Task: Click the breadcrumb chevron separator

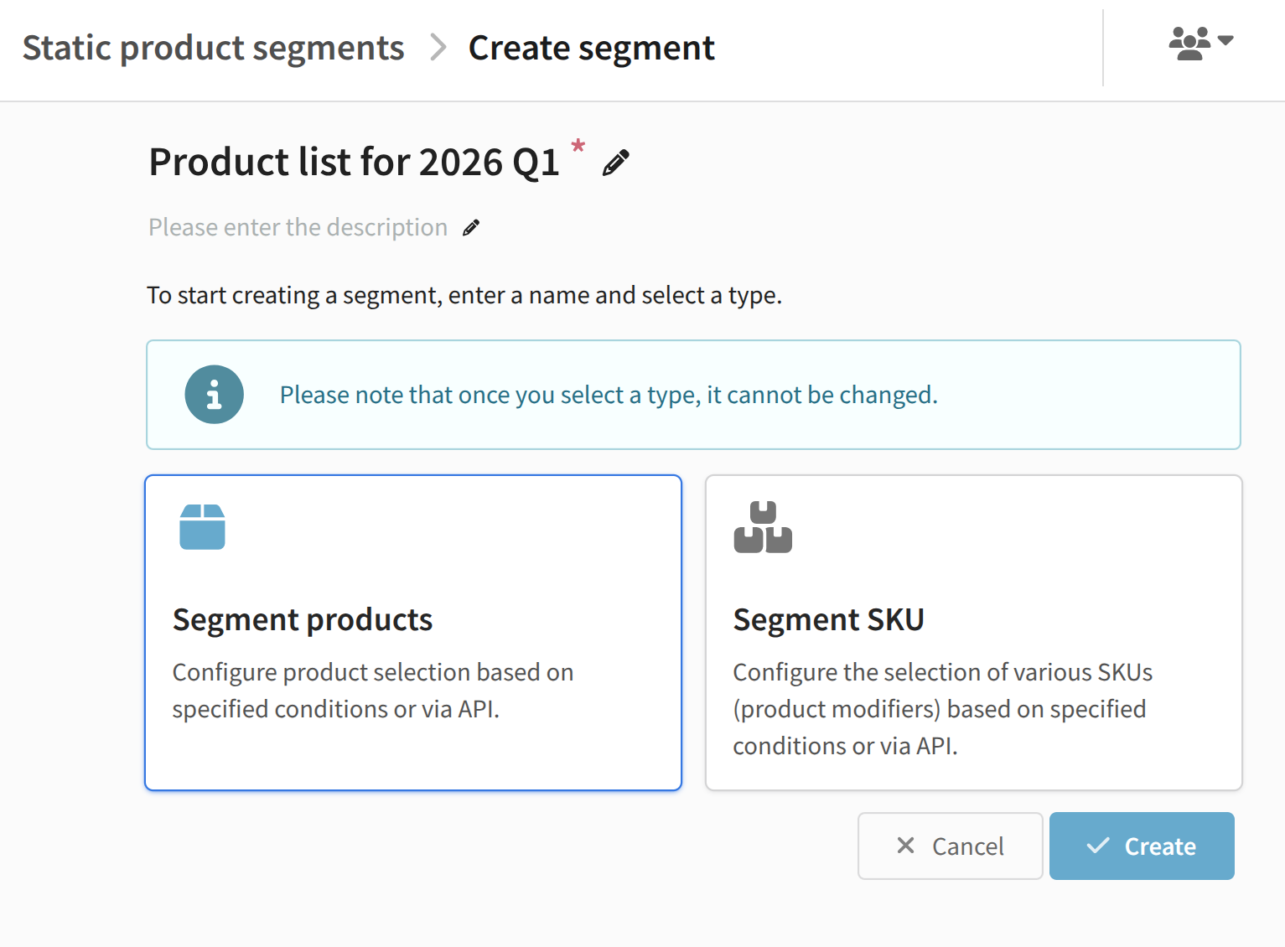Action: click(x=438, y=48)
